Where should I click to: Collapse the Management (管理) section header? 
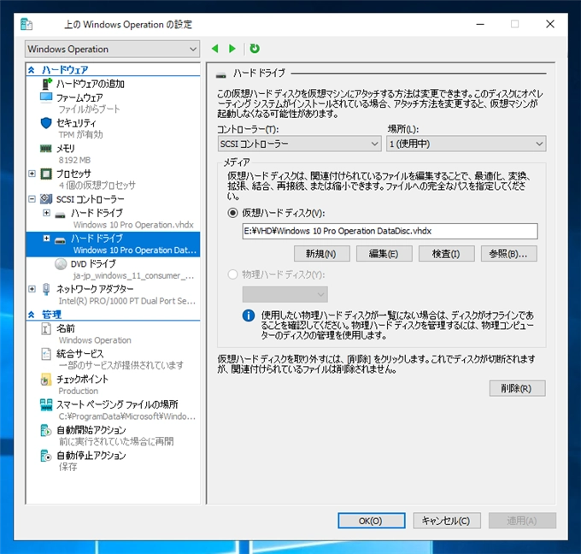coord(32,315)
